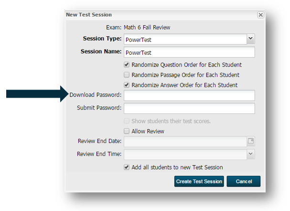Open the Review End Time dropdown arrow

click(251, 154)
